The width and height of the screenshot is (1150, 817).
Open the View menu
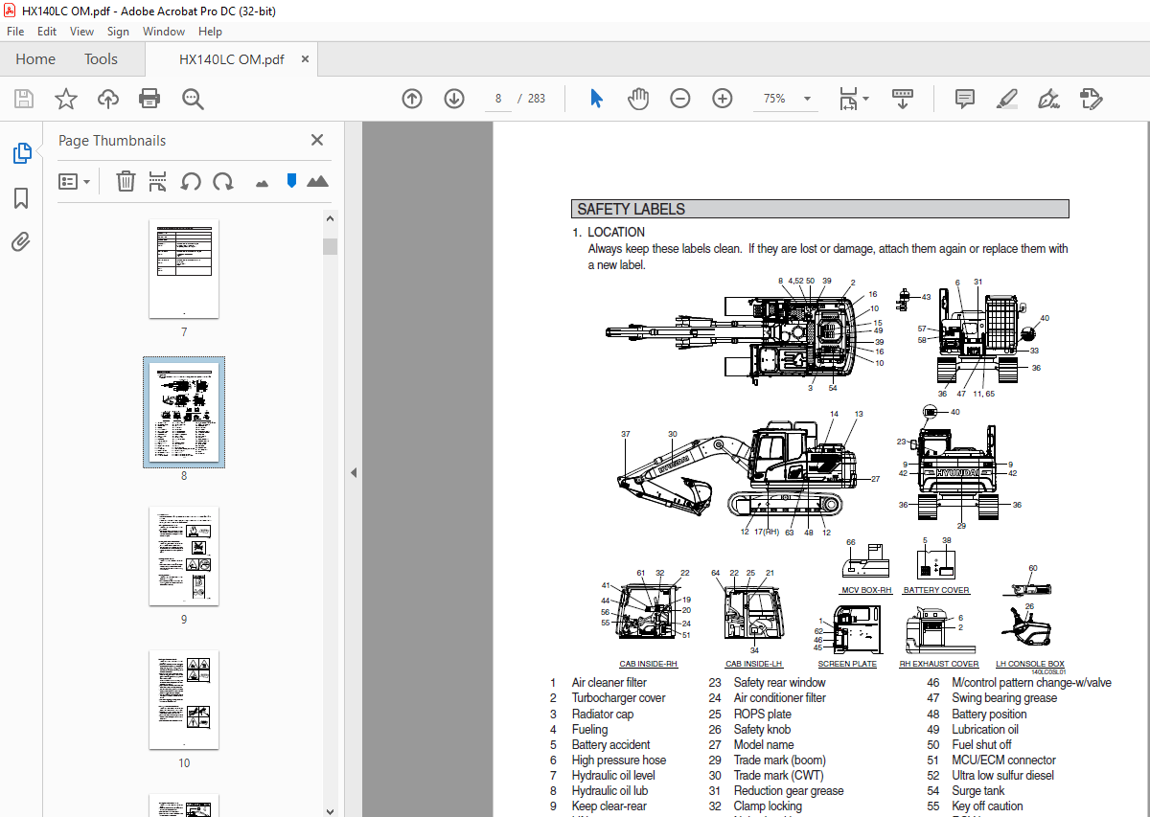[81, 32]
